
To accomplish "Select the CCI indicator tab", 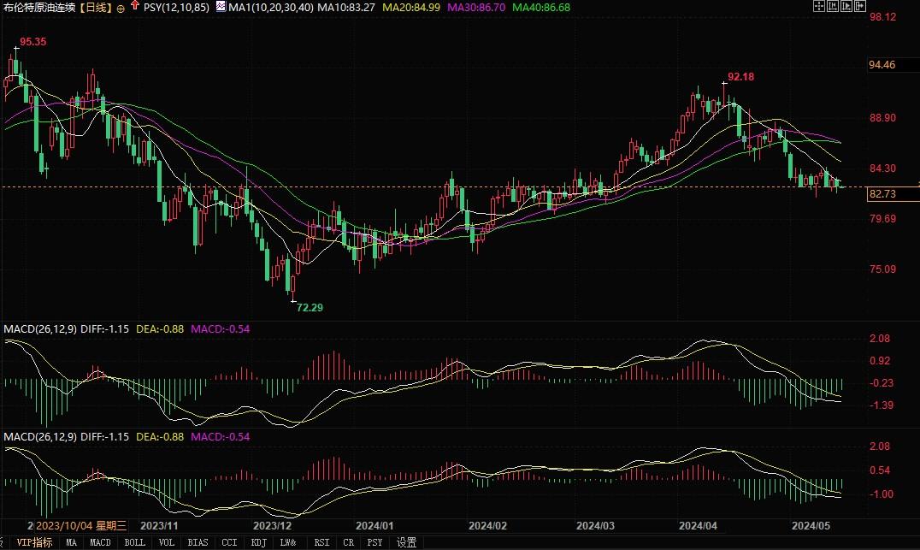I will point(231,542).
